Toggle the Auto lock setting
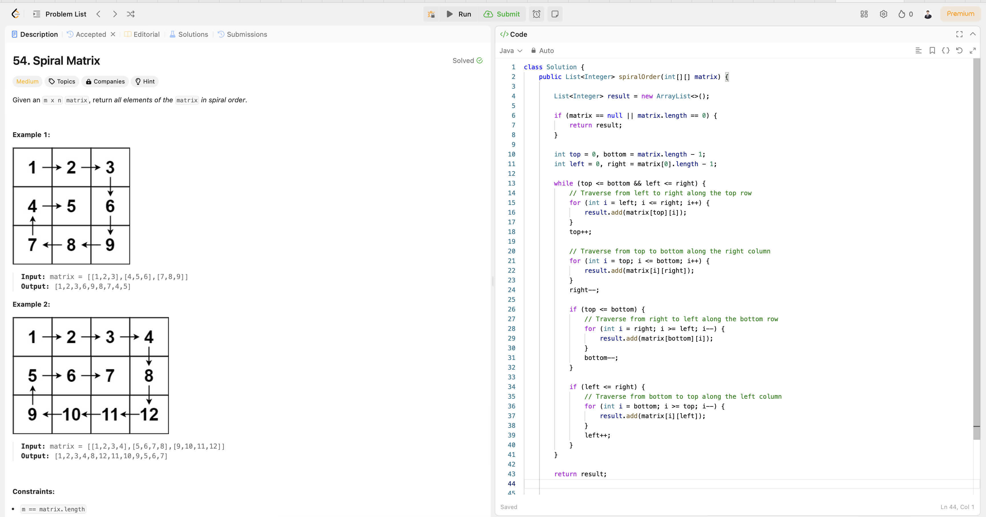This screenshot has width=986, height=517. click(542, 50)
